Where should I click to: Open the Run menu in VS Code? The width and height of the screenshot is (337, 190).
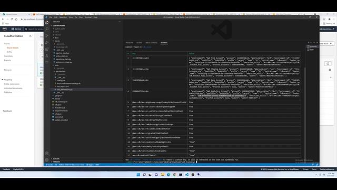[x=81, y=17]
